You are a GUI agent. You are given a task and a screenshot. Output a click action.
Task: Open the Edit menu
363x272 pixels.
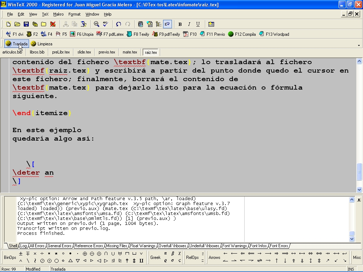pos(21,14)
